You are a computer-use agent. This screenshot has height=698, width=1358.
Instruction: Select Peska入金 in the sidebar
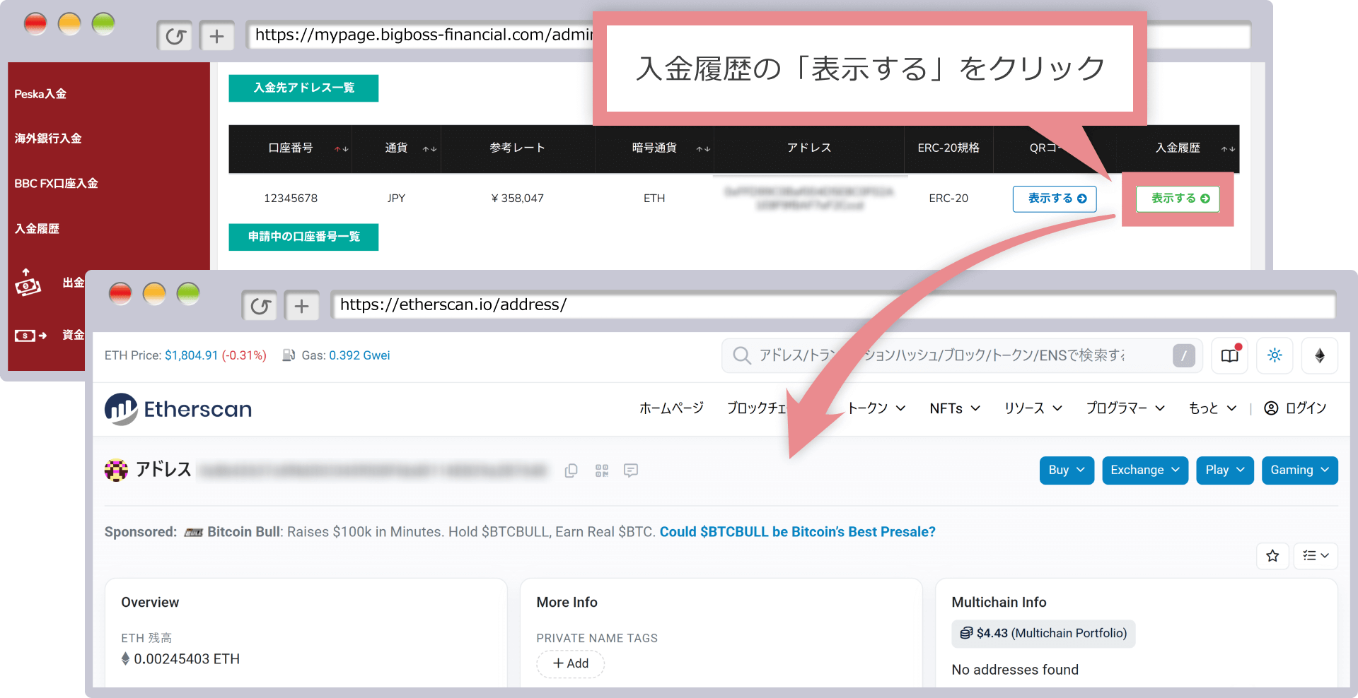pyautogui.click(x=40, y=94)
